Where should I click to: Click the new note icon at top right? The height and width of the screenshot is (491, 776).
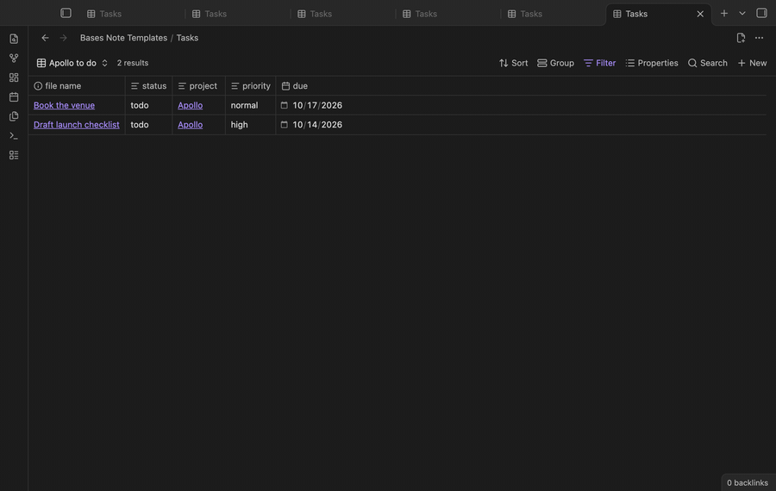pyautogui.click(x=741, y=38)
